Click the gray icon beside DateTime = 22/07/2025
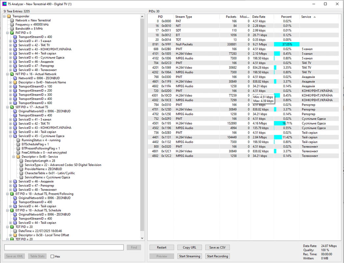 point(15,231)
